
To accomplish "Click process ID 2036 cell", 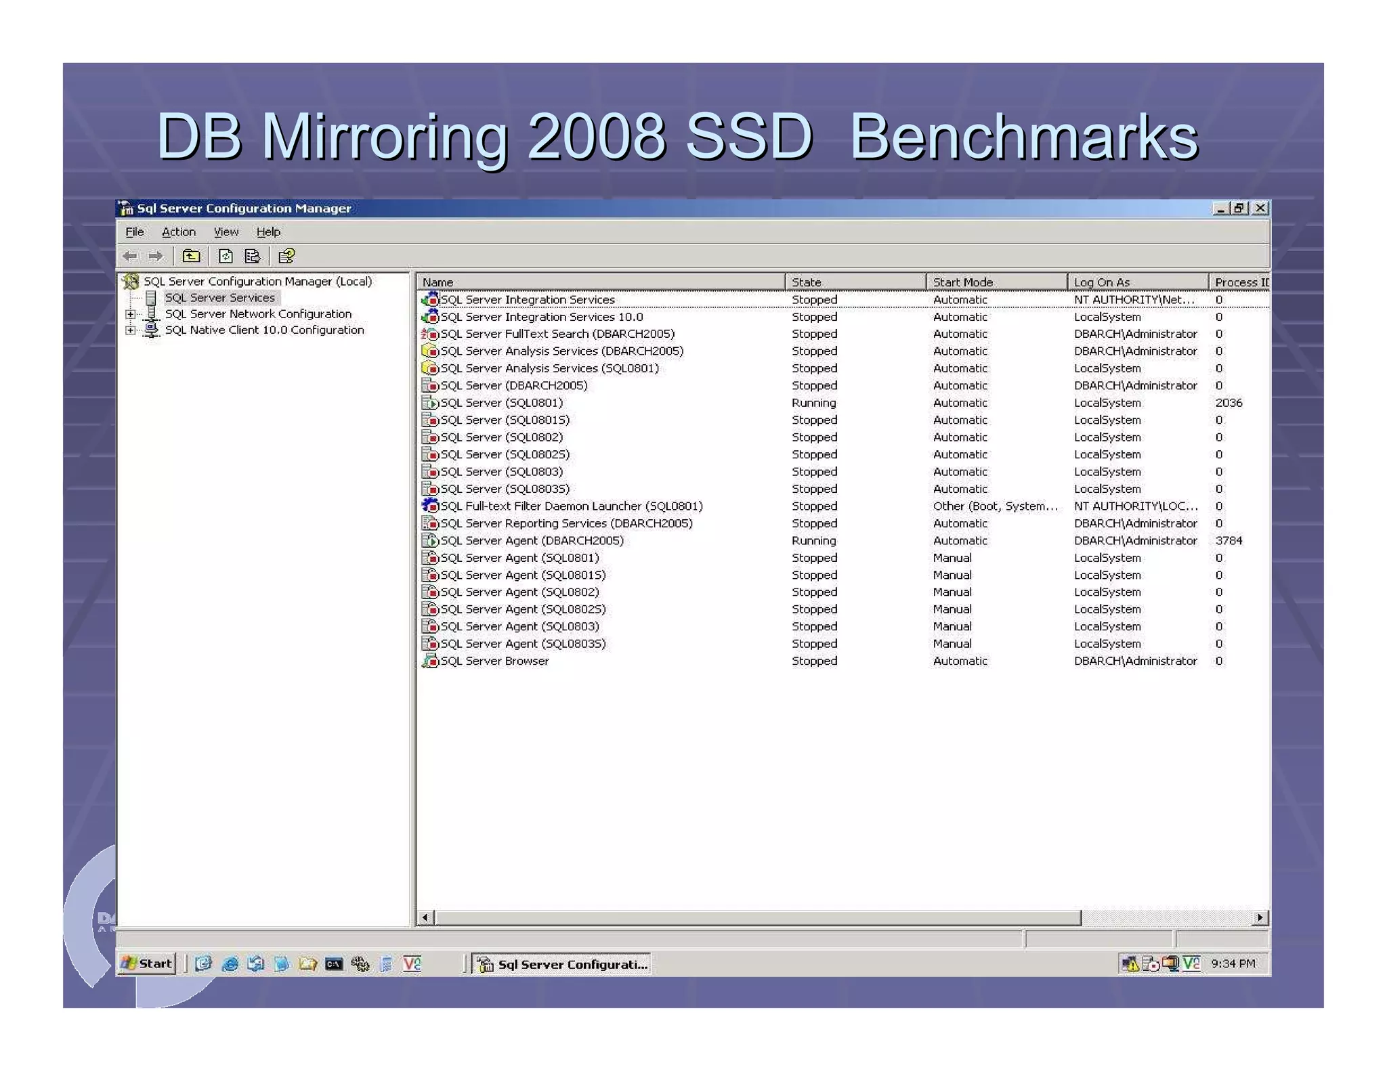I will coord(1229,402).
